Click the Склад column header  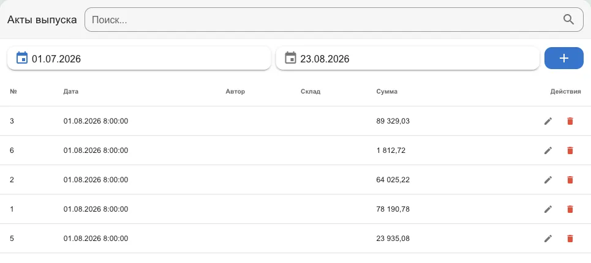pos(311,91)
